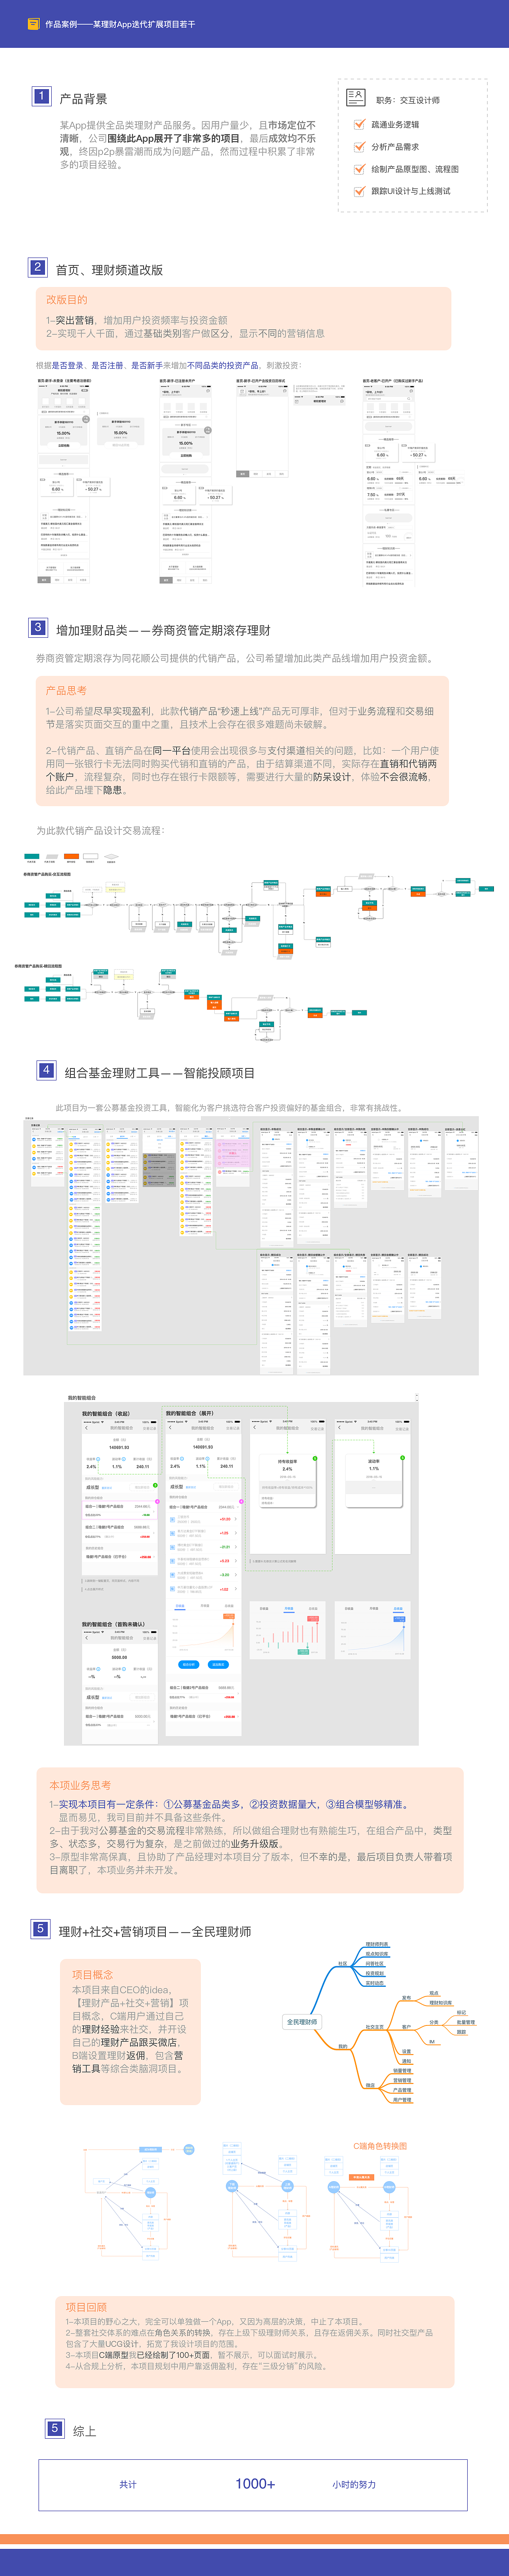Click the header title 作品案例——某理财App迭代扩展项目若干
Image resolution: width=509 pixels, height=2576 pixels.
coord(120,24)
